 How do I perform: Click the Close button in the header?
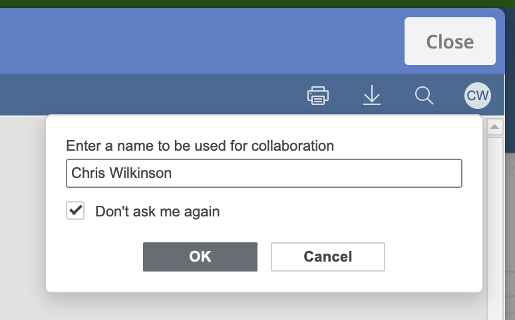pyautogui.click(x=450, y=41)
